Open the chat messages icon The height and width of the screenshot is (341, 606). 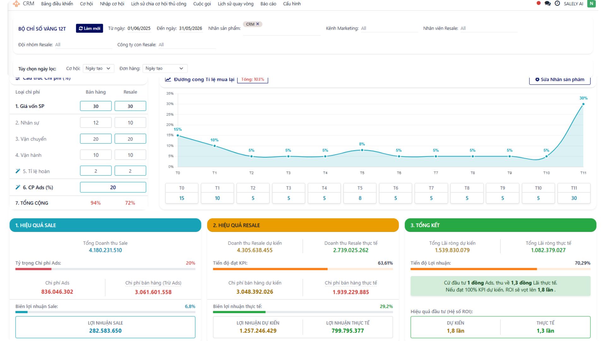pos(548,3)
